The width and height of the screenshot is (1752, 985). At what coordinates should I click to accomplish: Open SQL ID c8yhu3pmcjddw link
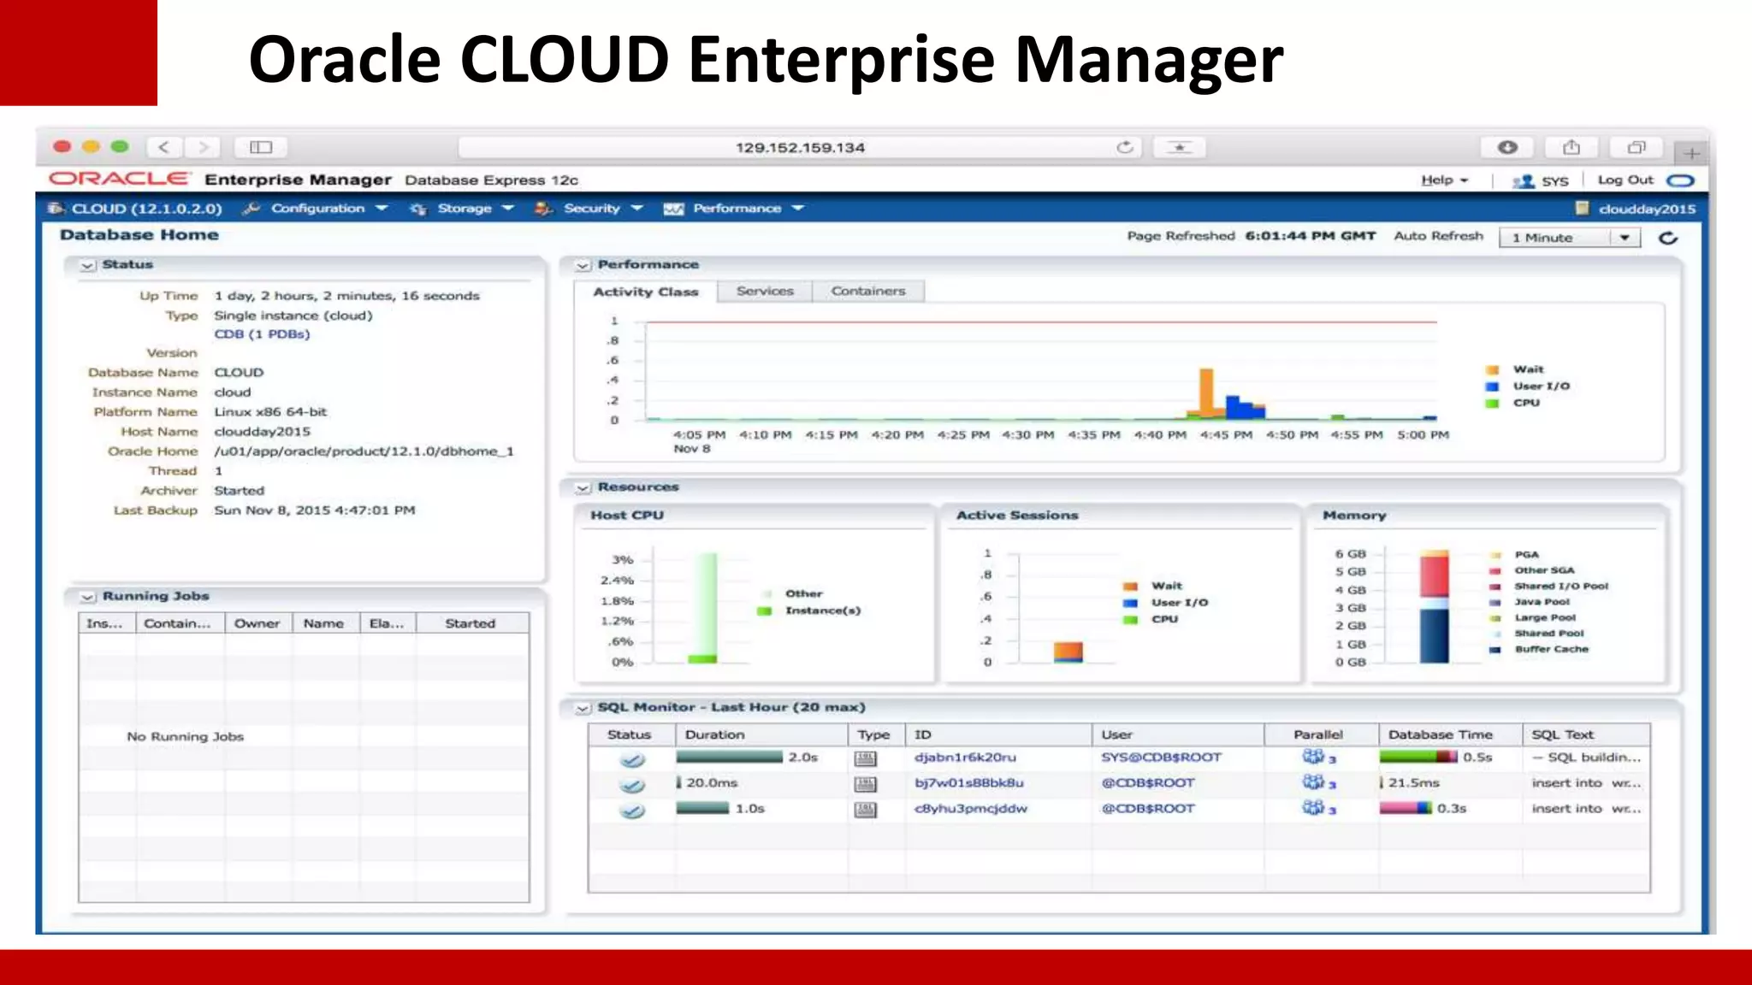[x=970, y=809]
